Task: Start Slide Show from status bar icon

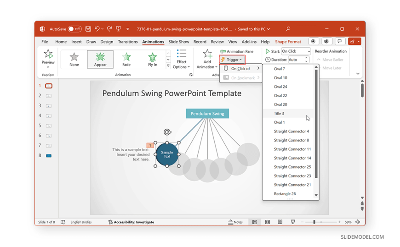Action: (x=293, y=222)
